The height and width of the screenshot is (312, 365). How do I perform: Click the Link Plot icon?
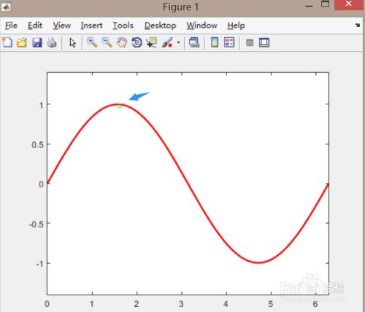click(x=194, y=43)
